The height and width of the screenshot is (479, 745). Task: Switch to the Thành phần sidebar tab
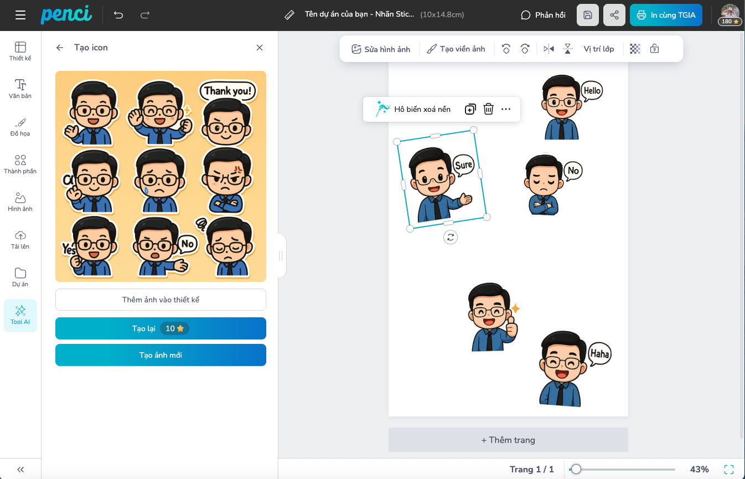(x=20, y=164)
